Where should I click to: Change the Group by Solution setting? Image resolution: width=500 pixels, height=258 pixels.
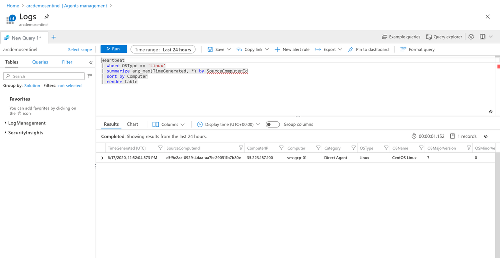[32, 86]
